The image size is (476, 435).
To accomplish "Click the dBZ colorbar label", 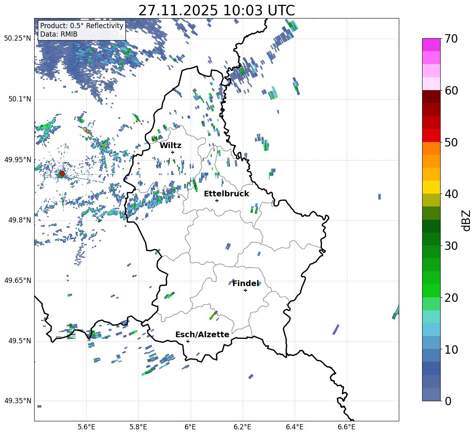I will (466, 220).
